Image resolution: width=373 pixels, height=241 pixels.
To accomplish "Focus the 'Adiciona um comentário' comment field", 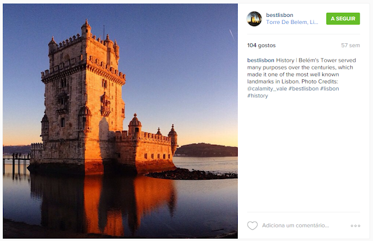I will coord(295,225).
